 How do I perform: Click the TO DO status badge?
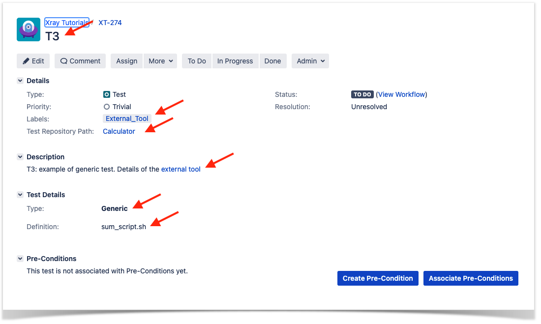coord(362,94)
